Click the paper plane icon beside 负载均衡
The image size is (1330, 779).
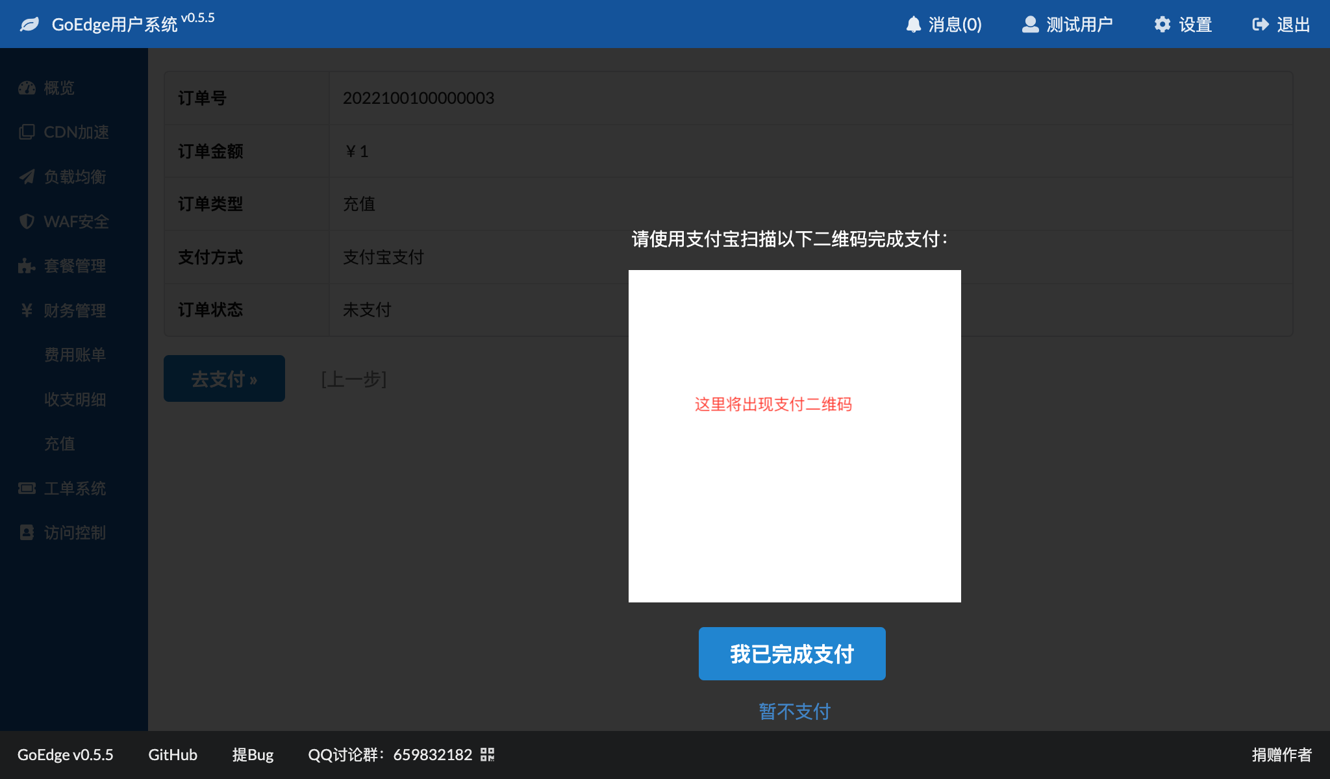point(27,177)
